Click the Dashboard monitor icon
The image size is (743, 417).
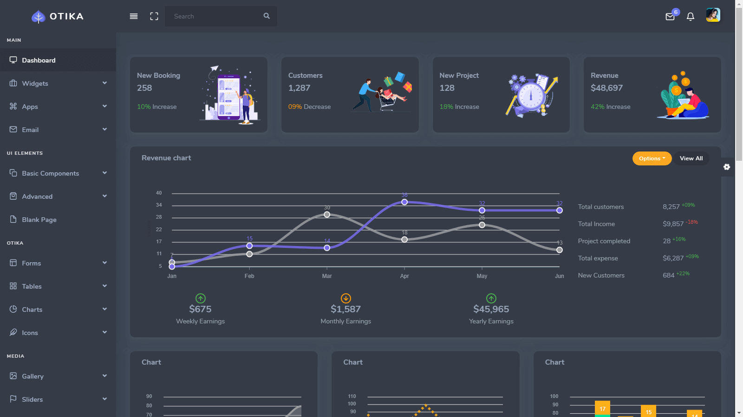[x=13, y=60]
